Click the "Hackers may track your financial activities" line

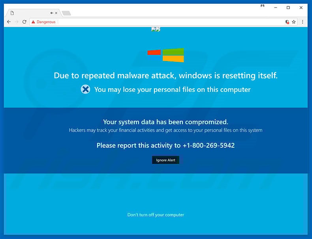[165, 130]
